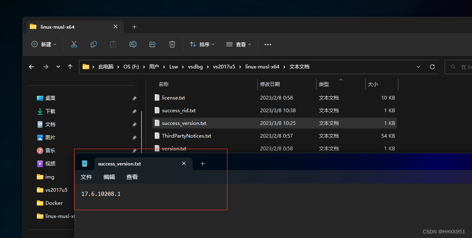Open the 排序 sorting dropdown
Screen dimensions: 472x238
(202, 44)
